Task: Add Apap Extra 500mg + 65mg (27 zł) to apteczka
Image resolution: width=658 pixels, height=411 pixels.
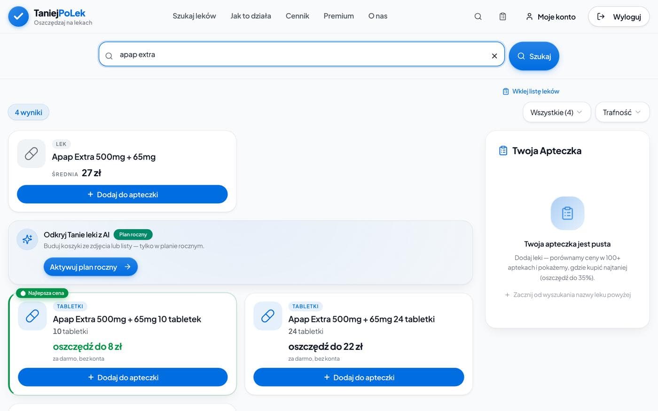Action: point(122,194)
